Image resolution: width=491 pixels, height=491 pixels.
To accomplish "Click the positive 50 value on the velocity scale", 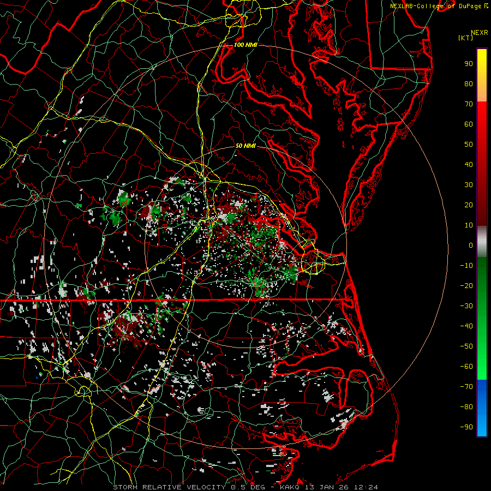I will point(469,145).
